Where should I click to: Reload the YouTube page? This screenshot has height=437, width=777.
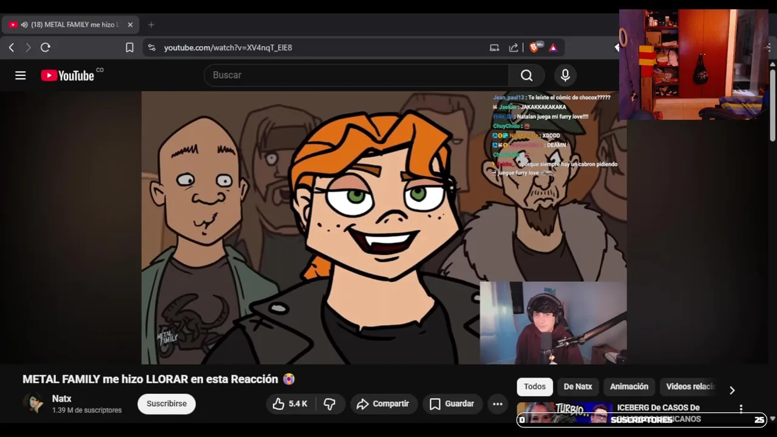click(46, 47)
